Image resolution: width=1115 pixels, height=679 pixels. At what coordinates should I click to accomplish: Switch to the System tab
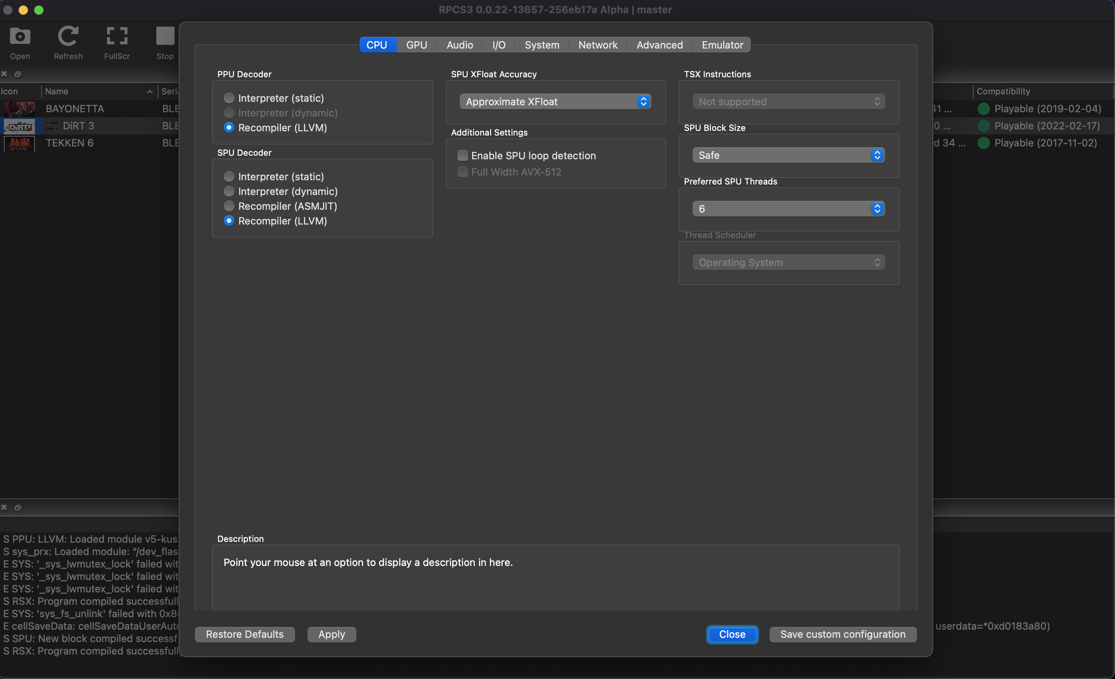[542, 45]
